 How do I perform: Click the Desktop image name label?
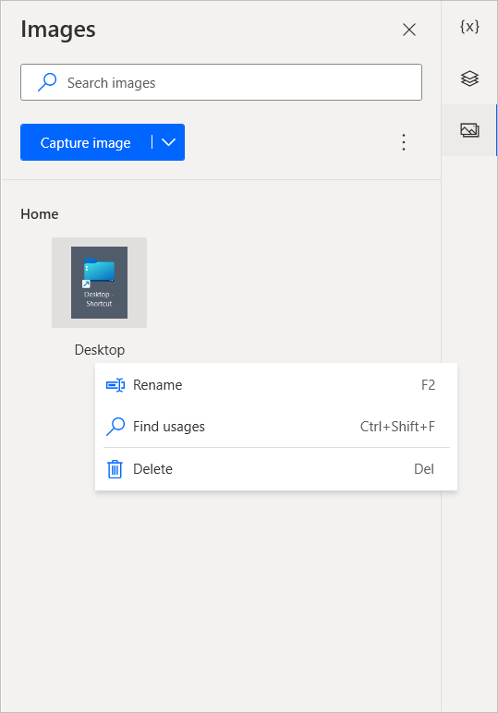(100, 350)
